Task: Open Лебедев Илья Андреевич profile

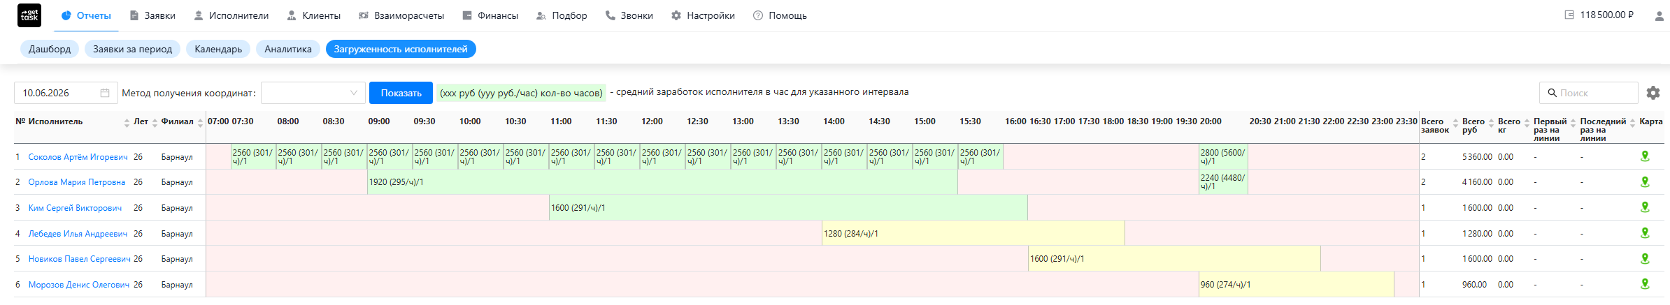Action: [78, 234]
